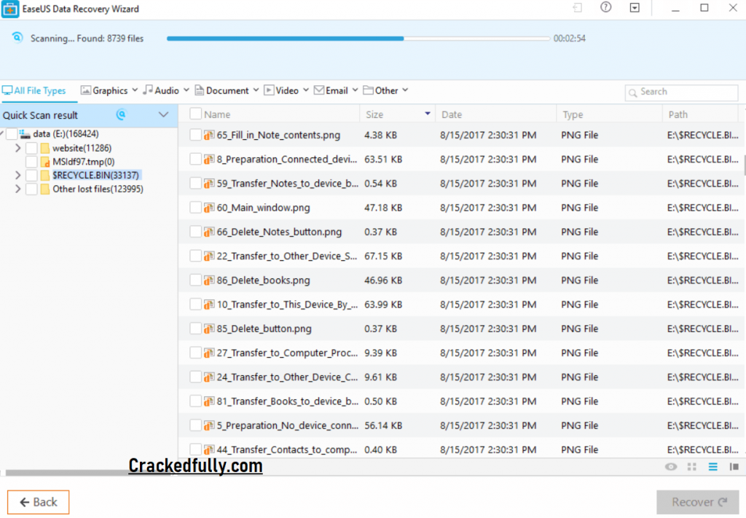Click the scanning spinner icon

click(17, 38)
